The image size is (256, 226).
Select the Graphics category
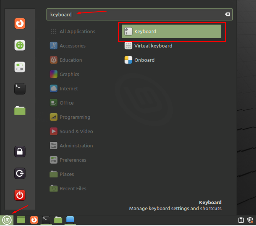[x=65, y=74]
